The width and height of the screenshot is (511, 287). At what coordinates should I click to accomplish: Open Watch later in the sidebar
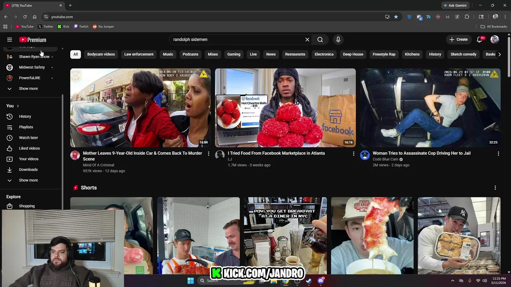(32, 138)
